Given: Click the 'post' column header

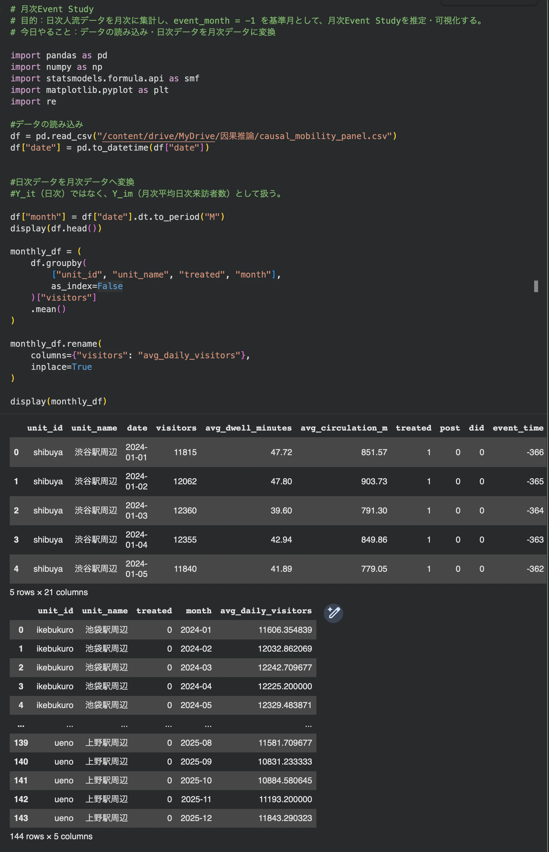Looking at the screenshot, I should point(450,428).
